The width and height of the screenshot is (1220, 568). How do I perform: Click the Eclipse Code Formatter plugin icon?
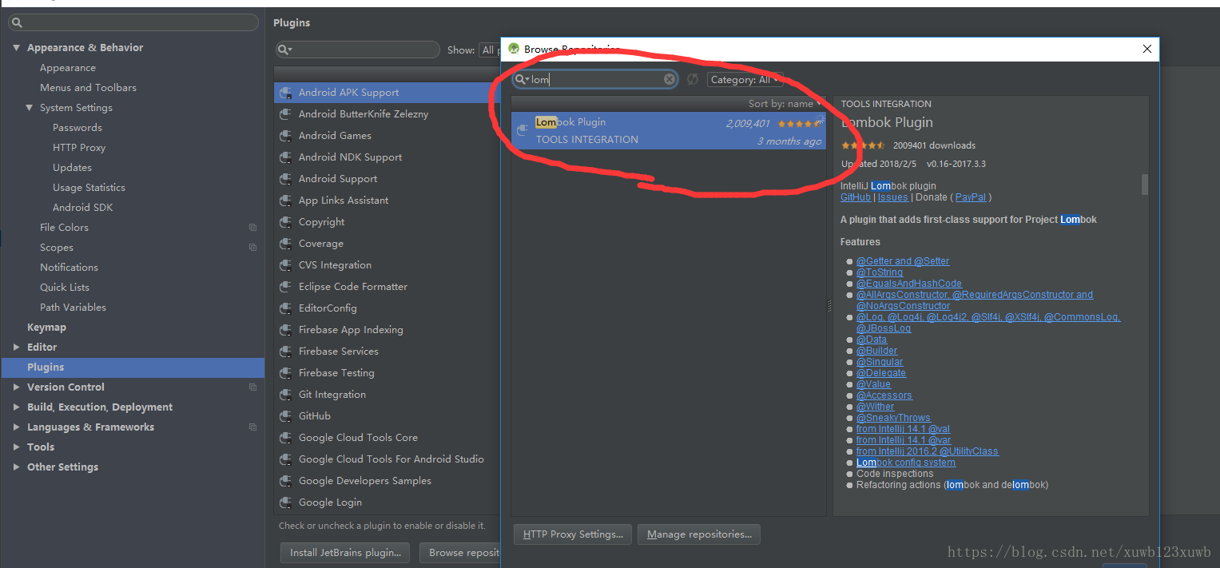[x=285, y=287]
